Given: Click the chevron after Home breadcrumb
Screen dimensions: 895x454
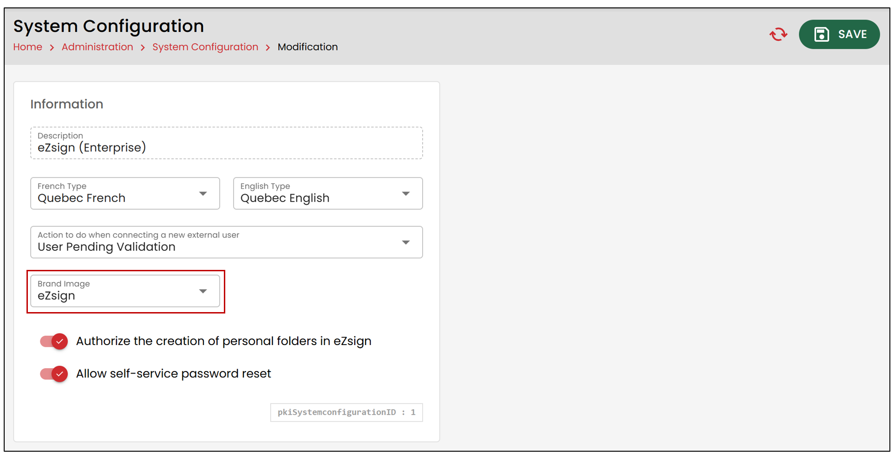Looking at the screenshot, I should pyautogui.click(x=52, y=47).
